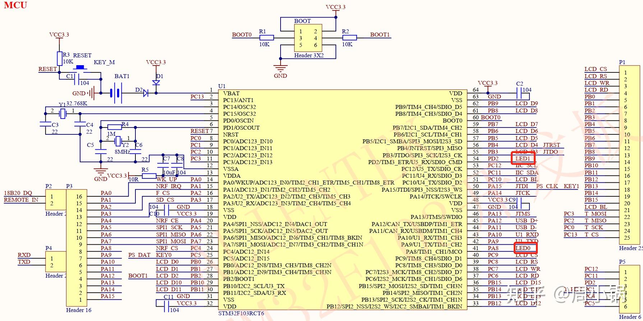Screen dimensions: 643x321
Task: Click the LED0 net label at PA8
Action: click(523, 248)
